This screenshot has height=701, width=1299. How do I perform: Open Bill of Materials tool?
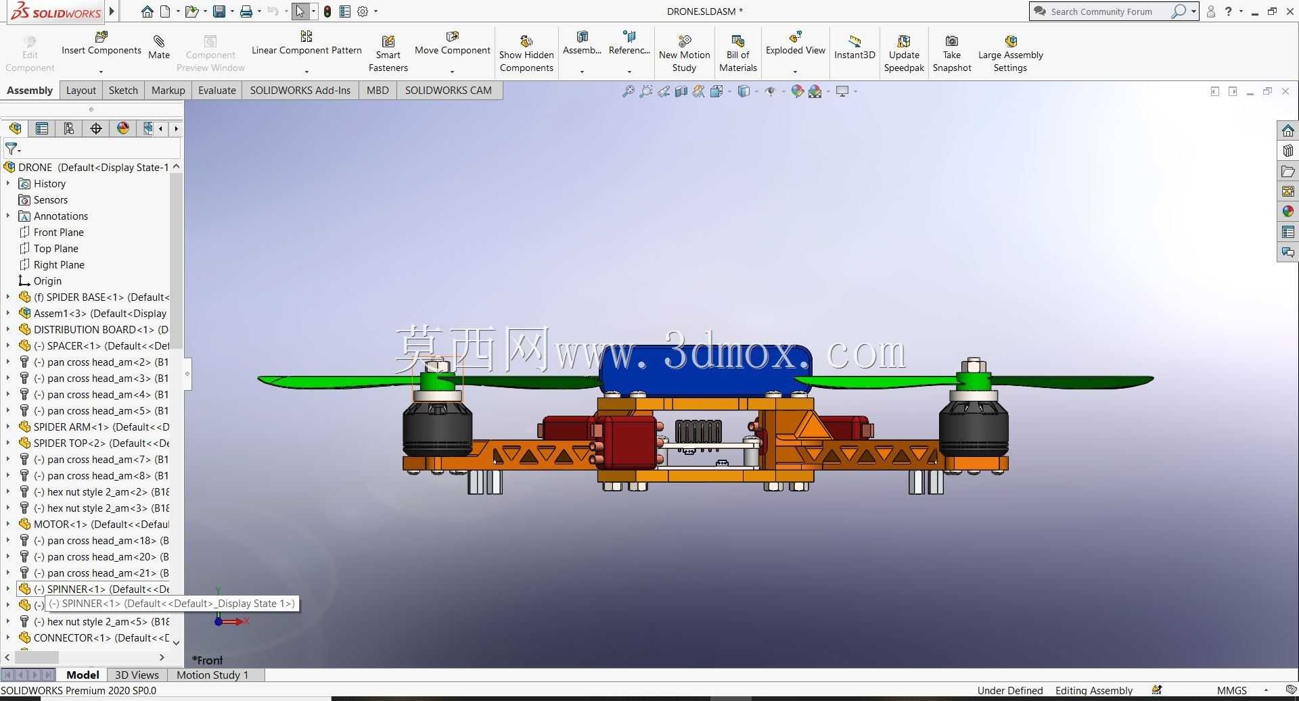(738, 54)
